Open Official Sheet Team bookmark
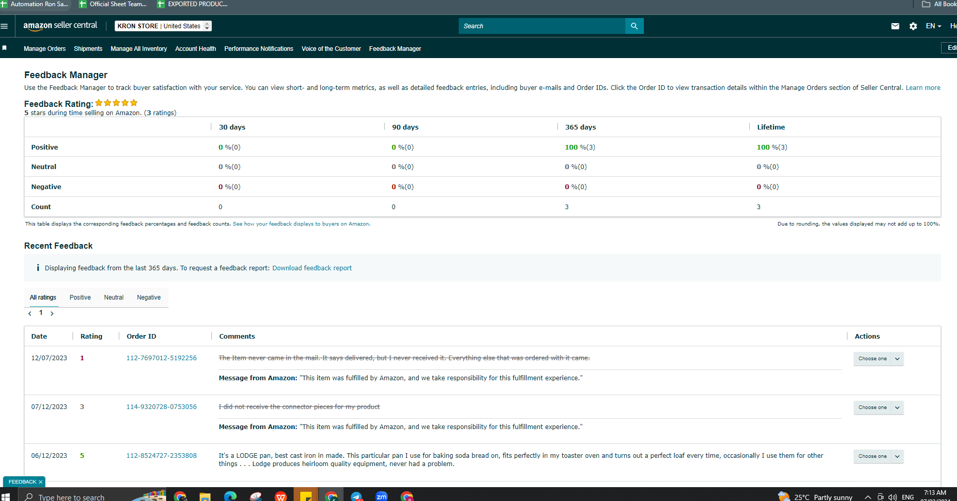Viewport: 957px width, 501px height. (x=113, y=4)
